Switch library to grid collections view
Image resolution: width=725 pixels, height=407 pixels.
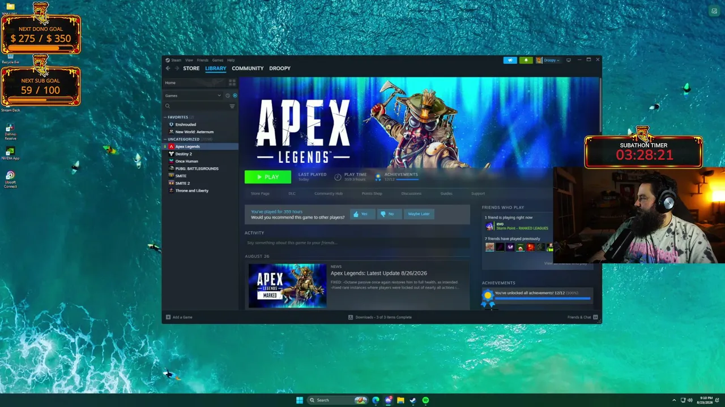232,83
